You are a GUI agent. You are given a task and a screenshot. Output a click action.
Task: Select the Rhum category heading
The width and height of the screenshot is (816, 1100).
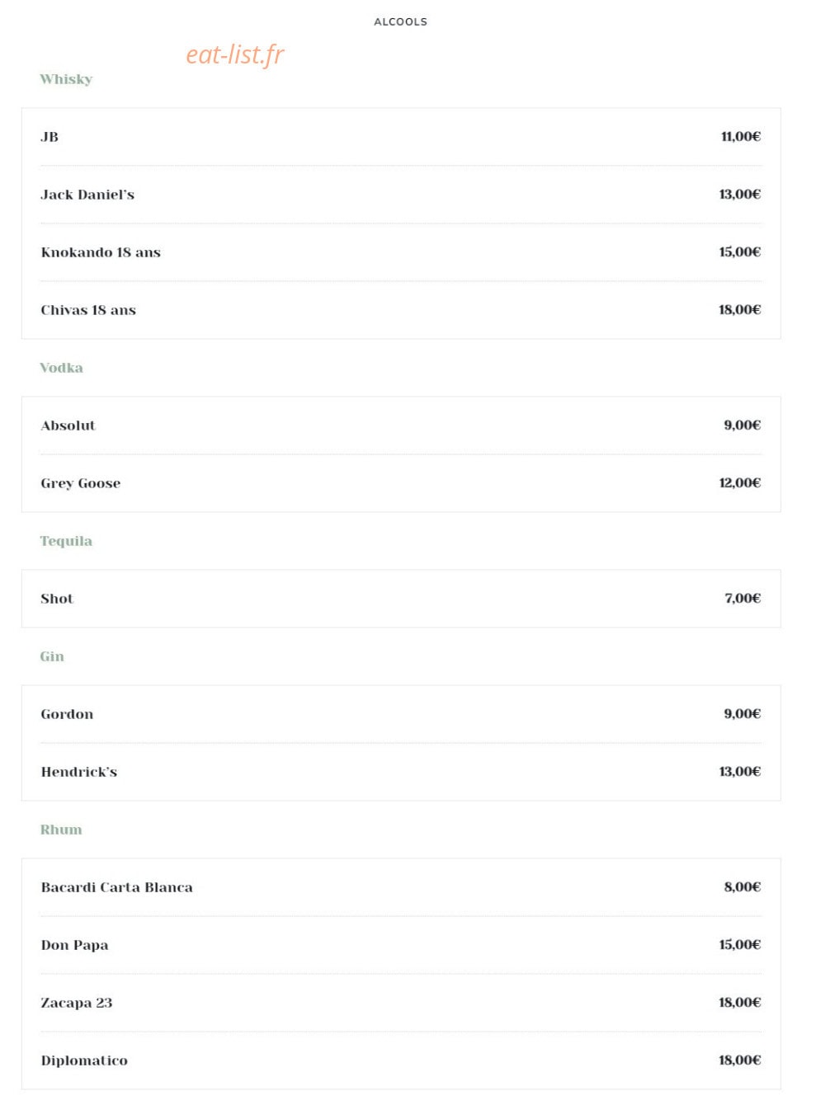(61, 830)
